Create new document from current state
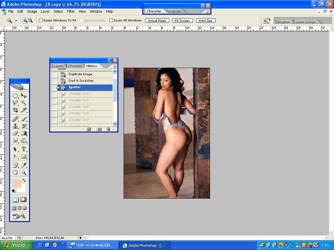Screen dimensions: 334x250 coord(89,129)
